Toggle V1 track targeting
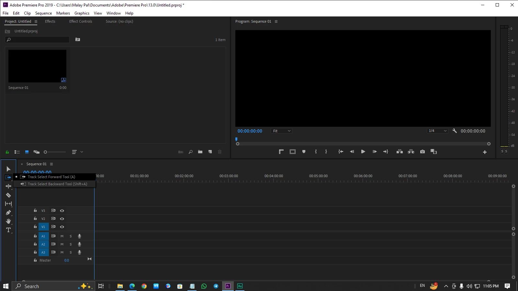 [43, 227]
